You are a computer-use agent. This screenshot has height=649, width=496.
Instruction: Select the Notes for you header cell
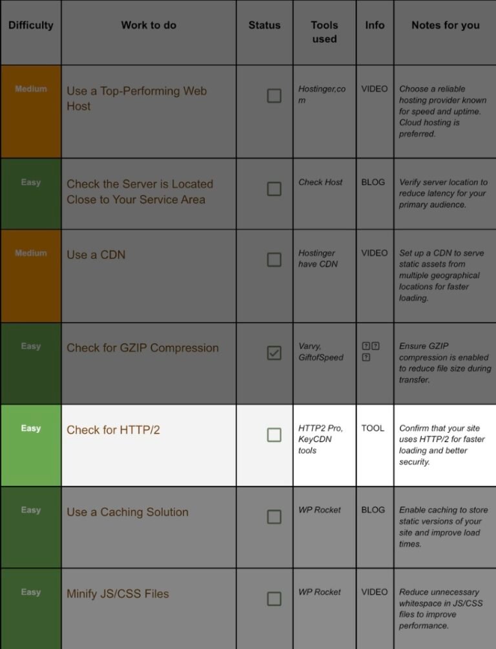tap(445, 32)
